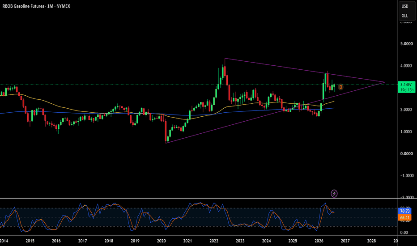This screenshot has height=246, width=417.
Task: Select the blue 70.73 stochastic value label
Action: click(x=405, y=211)
